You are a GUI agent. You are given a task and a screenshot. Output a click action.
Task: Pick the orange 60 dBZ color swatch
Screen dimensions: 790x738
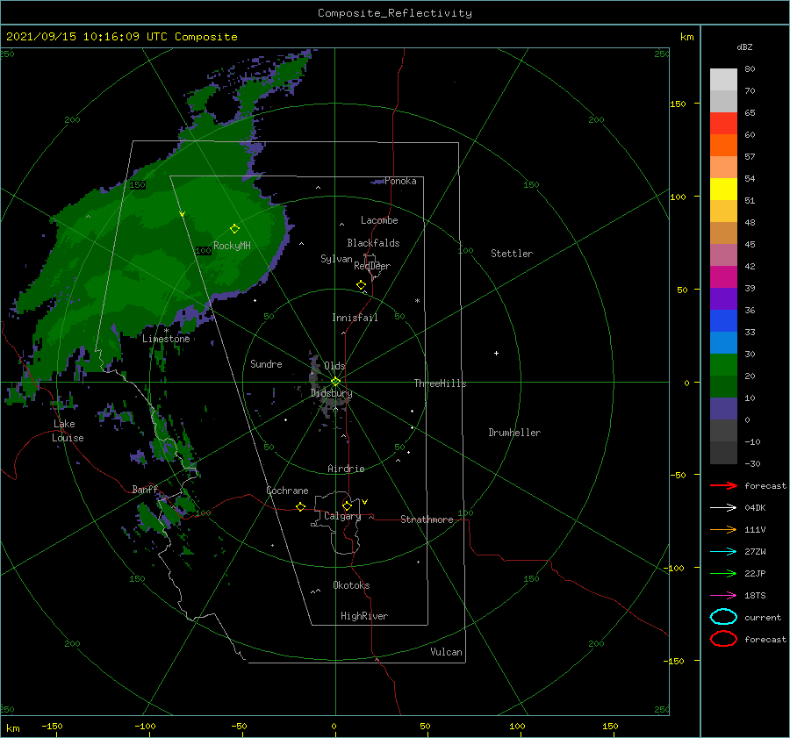click(x=723, y=145)
